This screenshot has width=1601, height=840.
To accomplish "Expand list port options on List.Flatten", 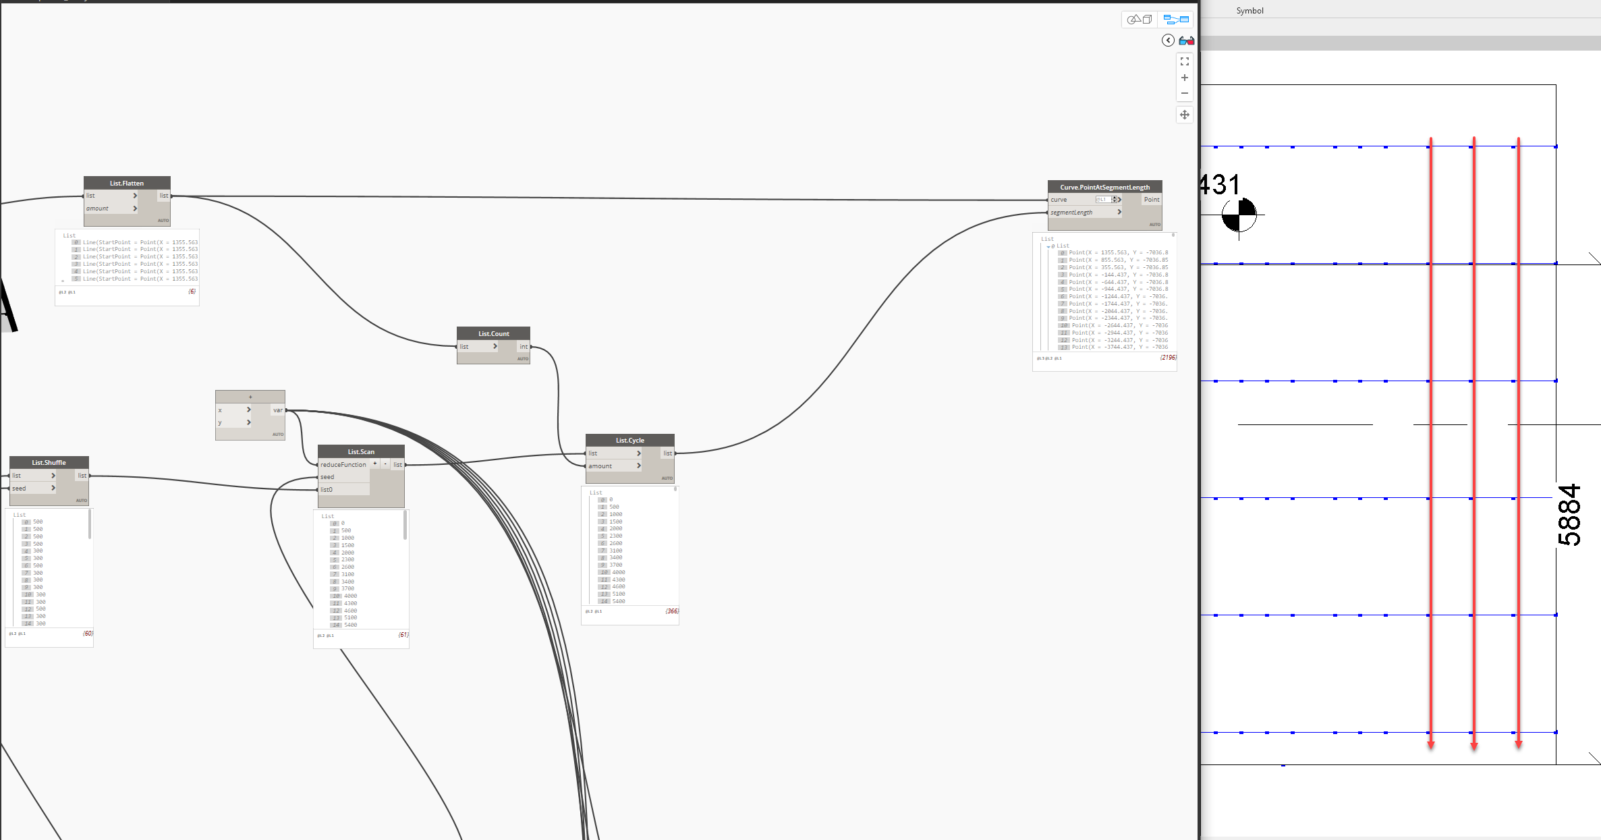I will tap(135, 196).
